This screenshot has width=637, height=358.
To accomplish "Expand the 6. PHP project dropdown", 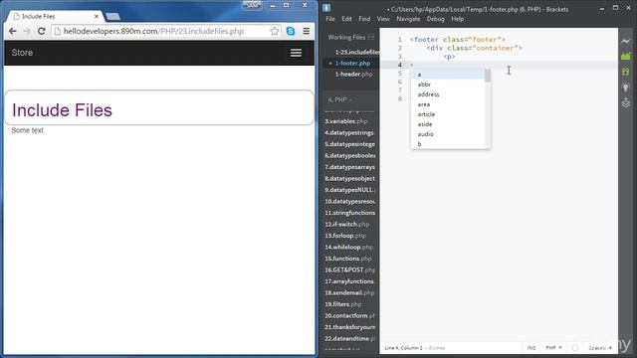I will (340, 99).
